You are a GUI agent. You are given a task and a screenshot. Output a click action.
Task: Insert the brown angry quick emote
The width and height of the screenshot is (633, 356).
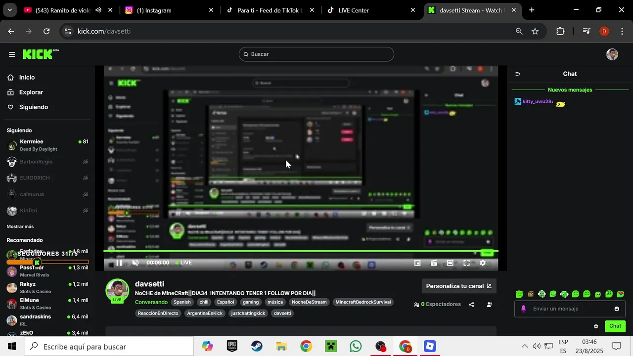531,294
